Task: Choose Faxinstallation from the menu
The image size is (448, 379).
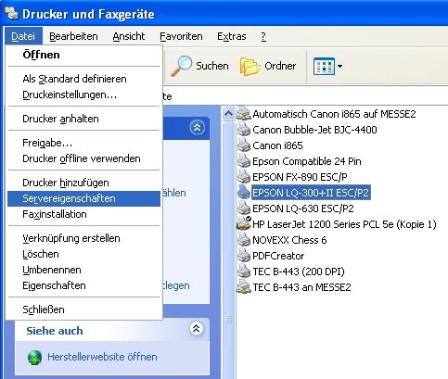Action: pyautogui.click(x=83, y=214)
